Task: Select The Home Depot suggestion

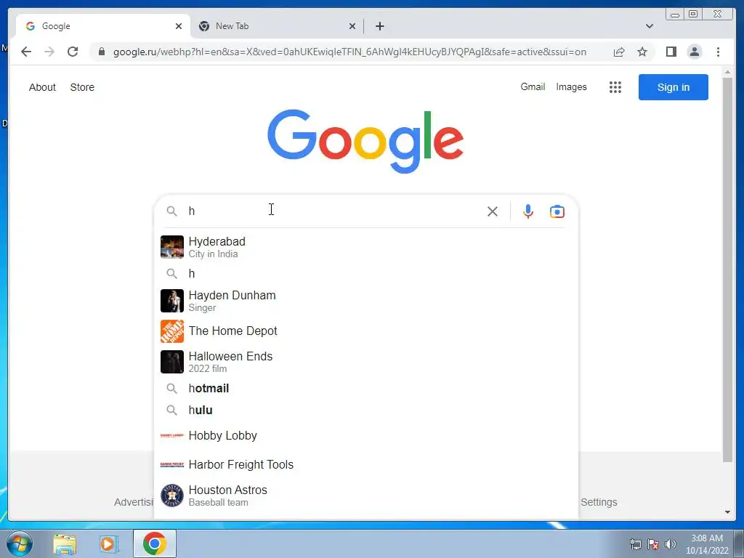Action: 366,331
